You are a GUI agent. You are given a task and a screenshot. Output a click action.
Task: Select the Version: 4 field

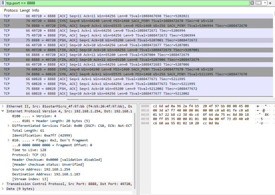[34, 116]
